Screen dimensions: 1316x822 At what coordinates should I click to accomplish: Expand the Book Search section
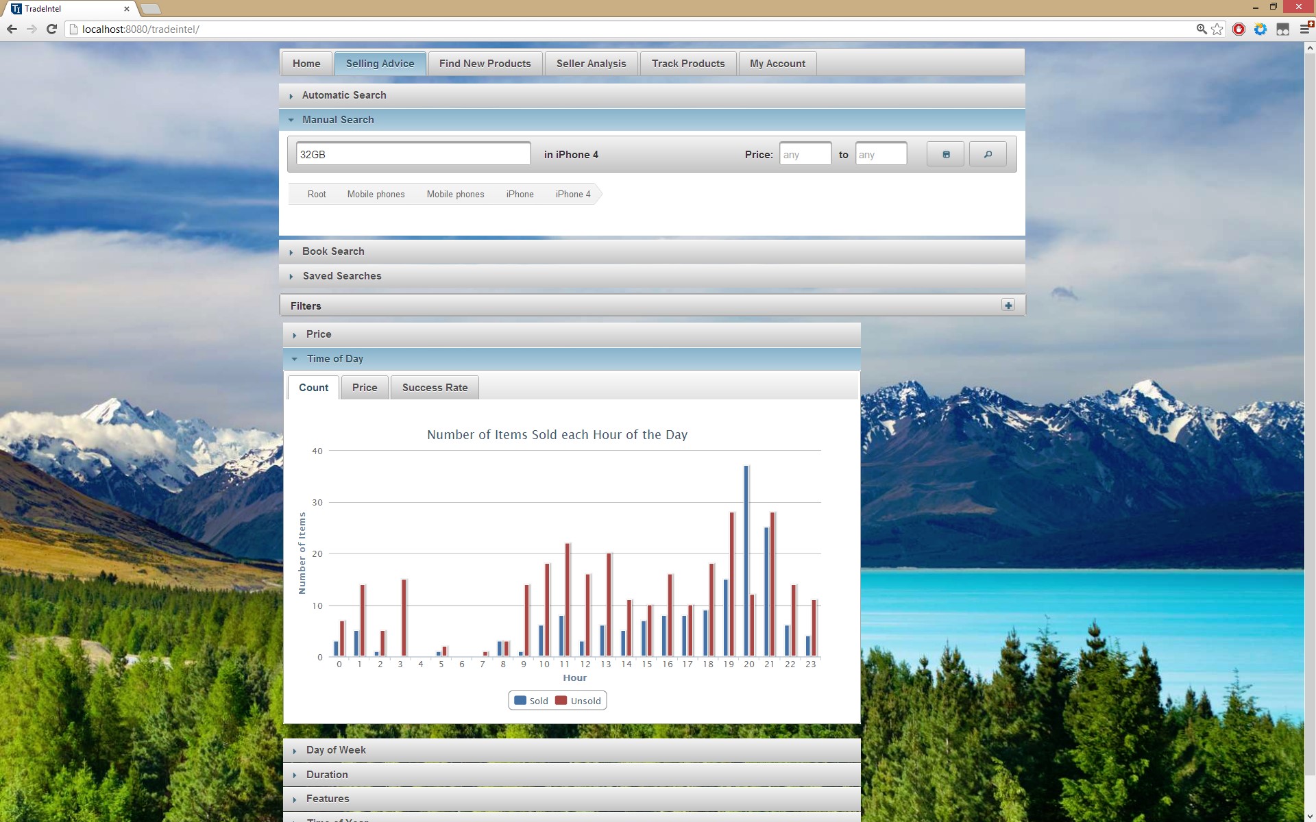point(333,251)
